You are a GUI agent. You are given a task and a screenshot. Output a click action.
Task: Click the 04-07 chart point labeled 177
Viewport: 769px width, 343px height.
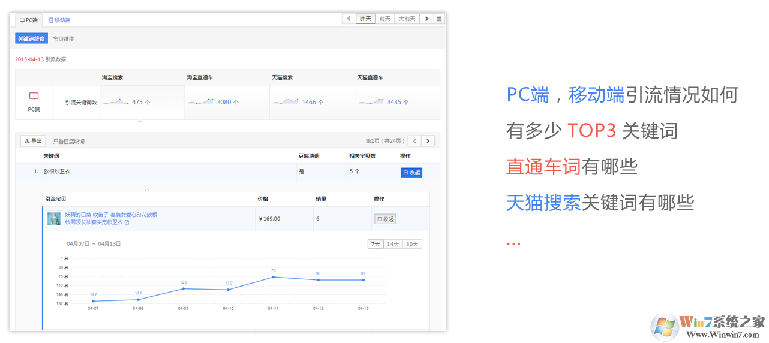tap(93, 301)
